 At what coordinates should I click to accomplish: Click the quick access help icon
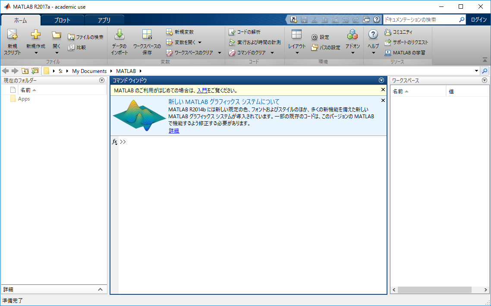coord(377,19)
